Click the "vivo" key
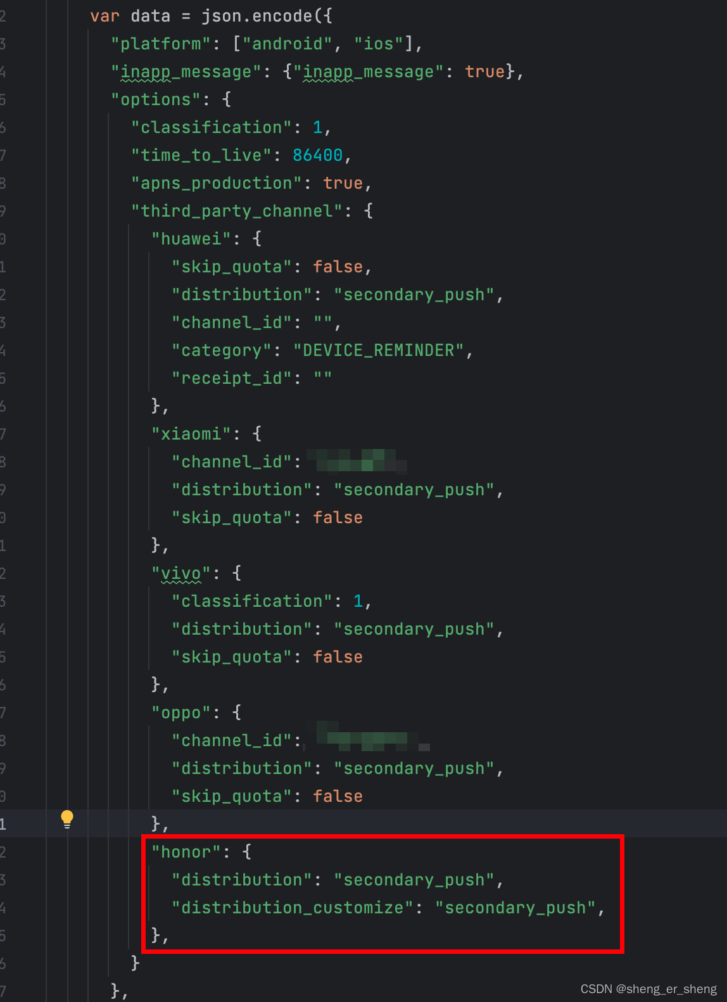This screenshot has height=1002, width=727. point(181,573)
